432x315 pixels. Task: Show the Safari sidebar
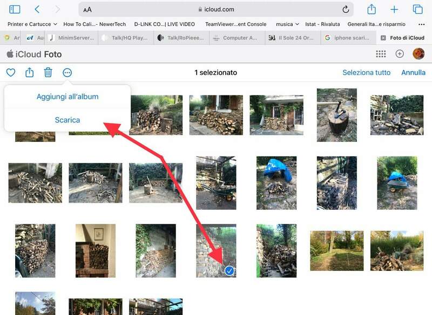coord(15,9)
